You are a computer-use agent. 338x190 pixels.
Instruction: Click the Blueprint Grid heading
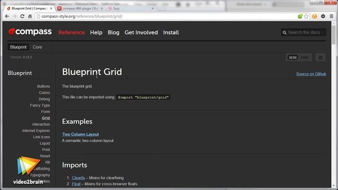(92, 72)
